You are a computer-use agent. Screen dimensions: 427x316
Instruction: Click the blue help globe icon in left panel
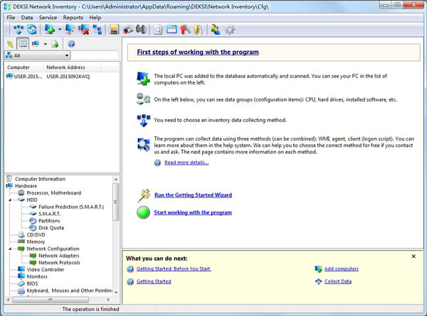coord(71,44)
